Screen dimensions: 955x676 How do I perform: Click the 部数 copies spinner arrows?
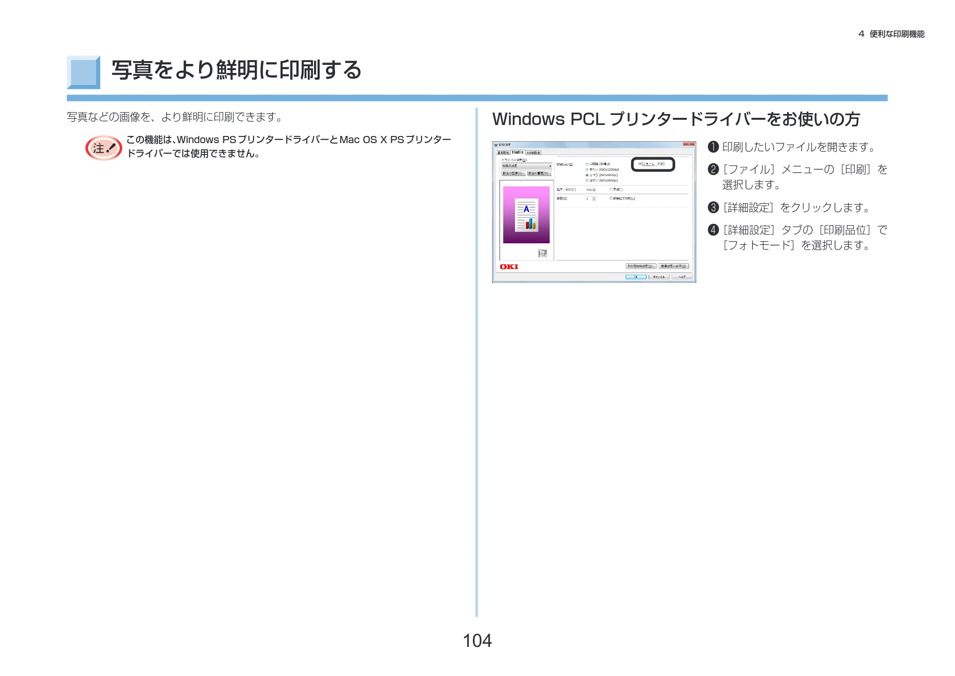click(x=594, y=198)
